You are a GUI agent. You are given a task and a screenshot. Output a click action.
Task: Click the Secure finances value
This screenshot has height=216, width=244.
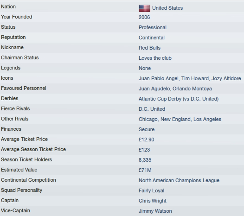147,129
